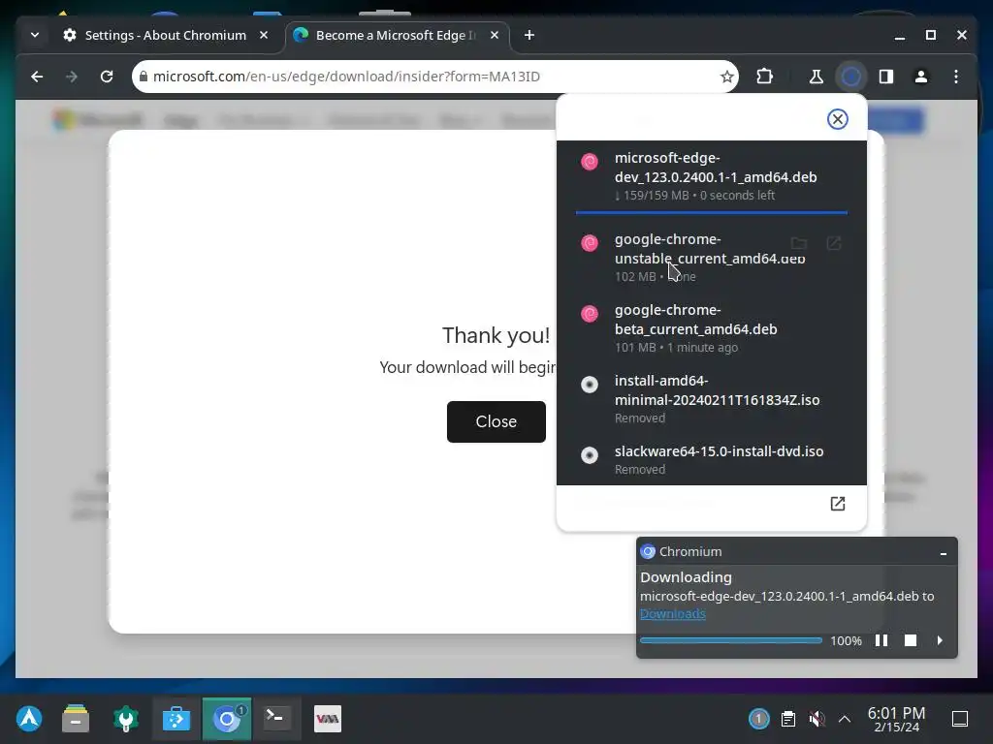This screenshot has height=744, width=993.
Task: Toggle the downloads toolbar button
Action: 851,77
